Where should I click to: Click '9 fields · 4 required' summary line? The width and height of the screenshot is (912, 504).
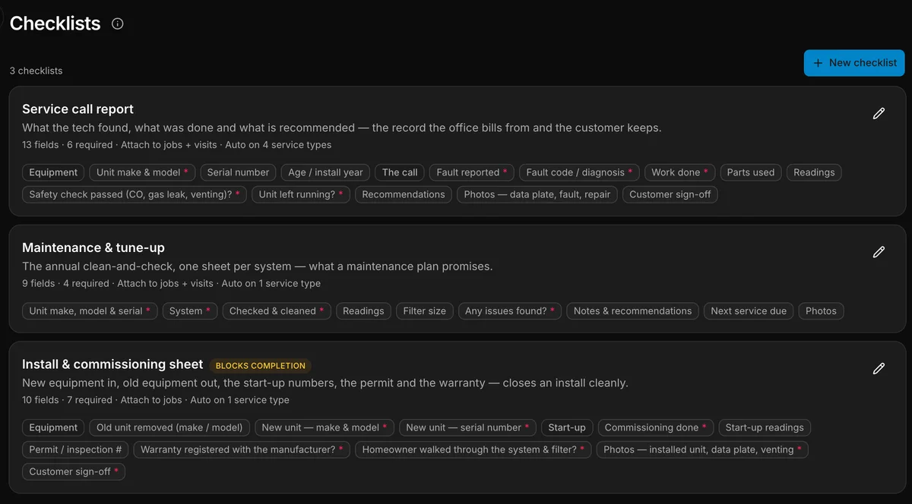click(171, 283)
